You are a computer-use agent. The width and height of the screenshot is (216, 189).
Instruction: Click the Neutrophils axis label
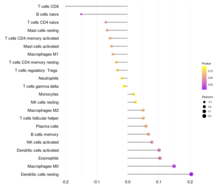49,78
